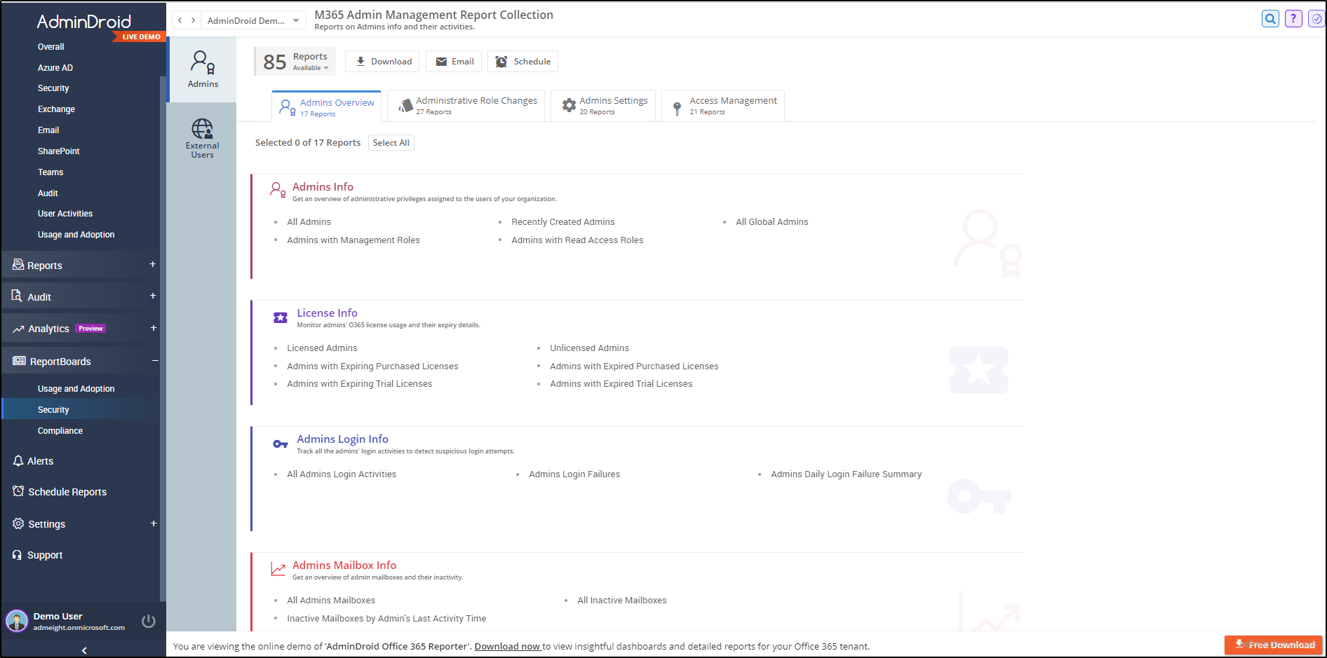Switch to Administrative Role Changes tab
This screenshot has width=1327, height=658.
point(466,105)
